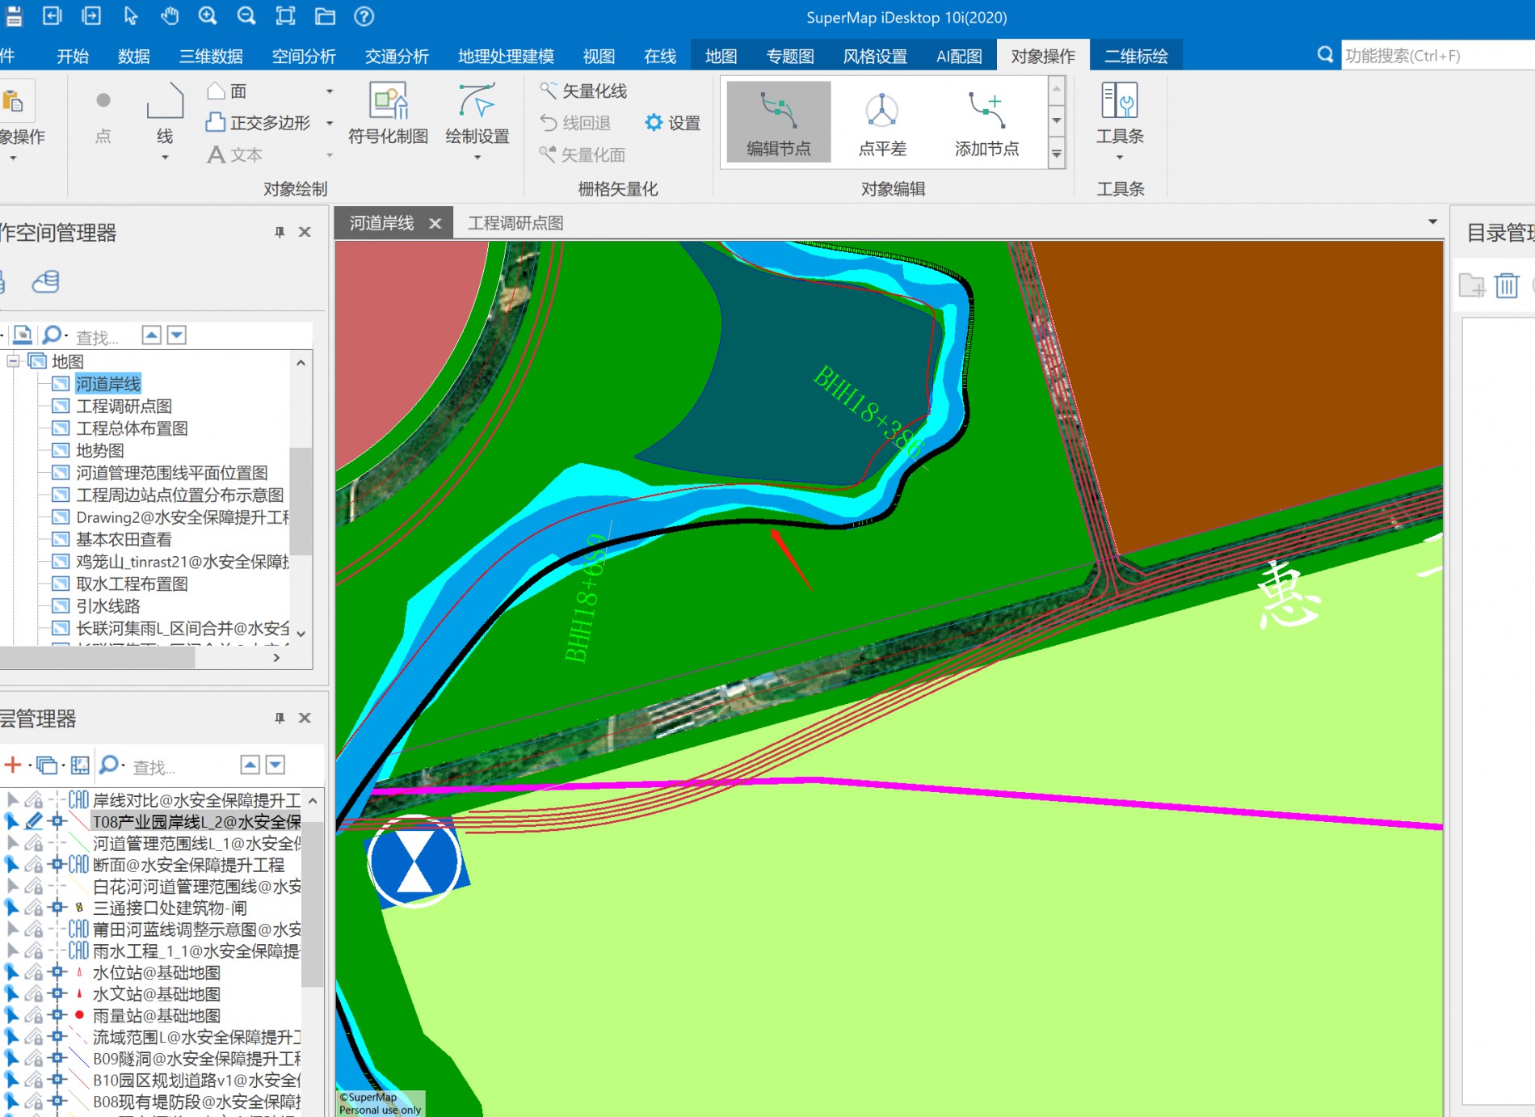
Task: Switch to the 风格设置 ribbon tab
Action: [x=875, y=56]
